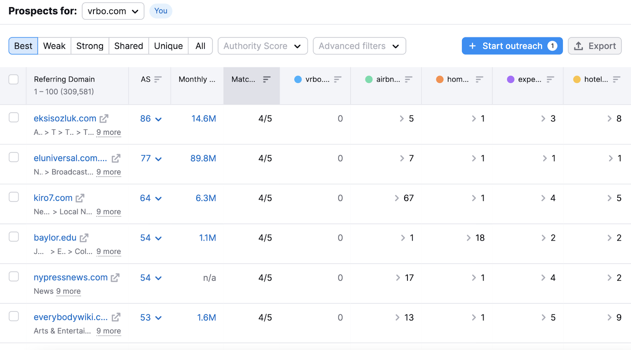Image resolution: width=631 pixels, height=350 pixels.
Task: Open external link icon next to everybodywiki
Action: coord(116,317)
